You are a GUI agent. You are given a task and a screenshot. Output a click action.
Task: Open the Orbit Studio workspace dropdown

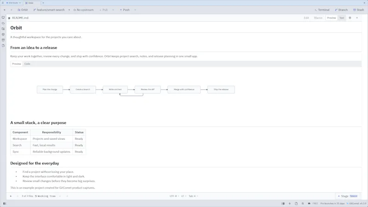13,3
